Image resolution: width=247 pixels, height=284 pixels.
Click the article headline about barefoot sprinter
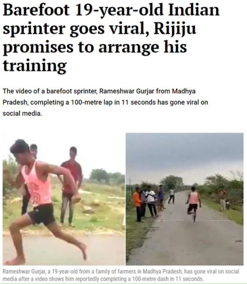(x=111, y=38)
